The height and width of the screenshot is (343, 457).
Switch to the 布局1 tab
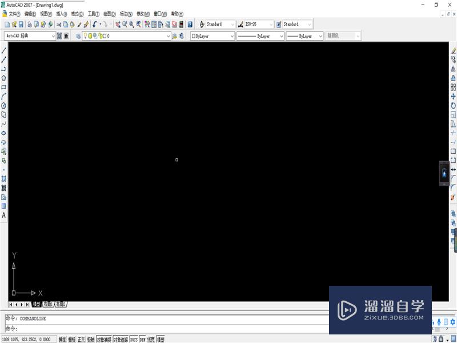coord(47,304)
